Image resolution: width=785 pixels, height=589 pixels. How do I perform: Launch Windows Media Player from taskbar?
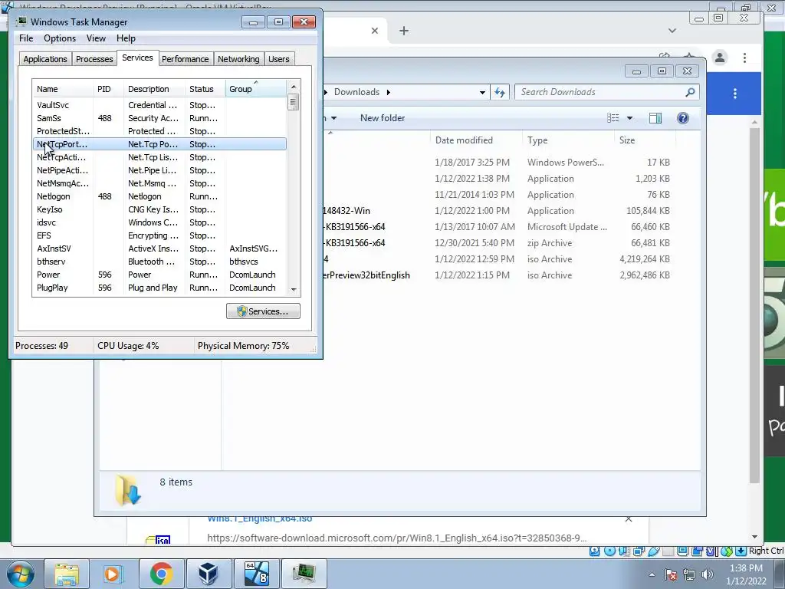pos(113,574)
